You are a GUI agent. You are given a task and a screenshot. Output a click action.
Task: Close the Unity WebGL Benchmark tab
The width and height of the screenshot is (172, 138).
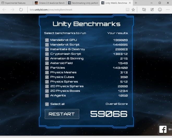130,3
